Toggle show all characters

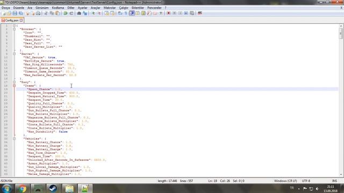(x=126, y=13)
